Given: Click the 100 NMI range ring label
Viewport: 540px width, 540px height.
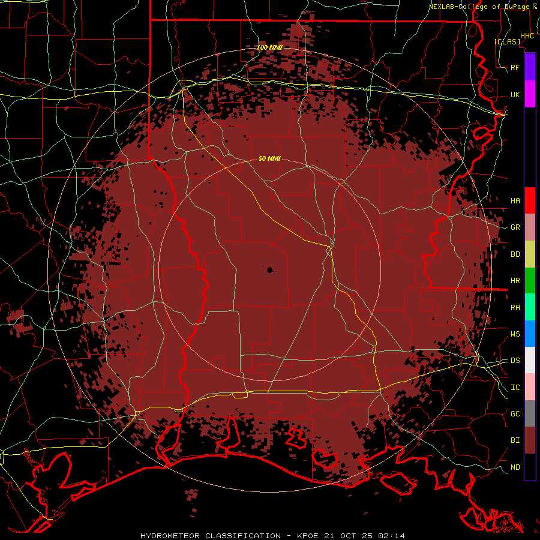Looking at the screenshot, I should [x=269, y=47].
